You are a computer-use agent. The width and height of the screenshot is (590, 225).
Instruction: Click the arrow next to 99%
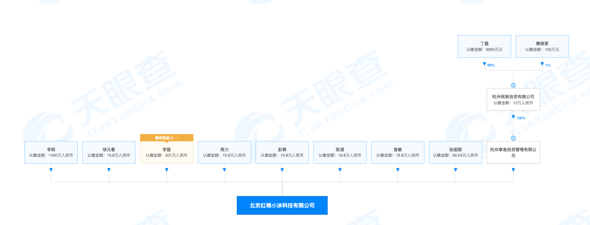click(484, 64)
